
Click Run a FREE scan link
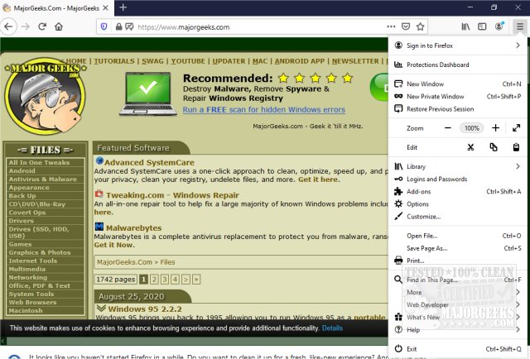[263, 110]
